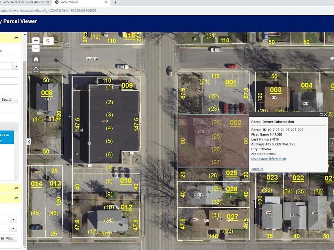Expand the top sidebar section arrow
Viewport: 334px width, 250px height.
point(16,38)
